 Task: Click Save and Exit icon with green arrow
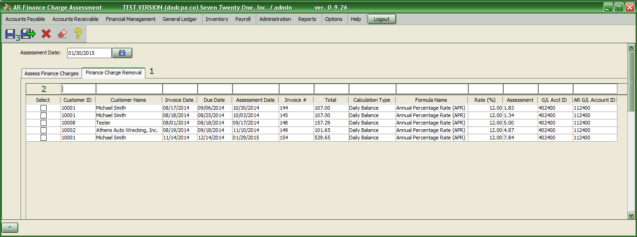coord(28,33)
